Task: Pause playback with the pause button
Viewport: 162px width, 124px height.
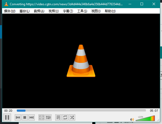Action: tap(7, 117)
